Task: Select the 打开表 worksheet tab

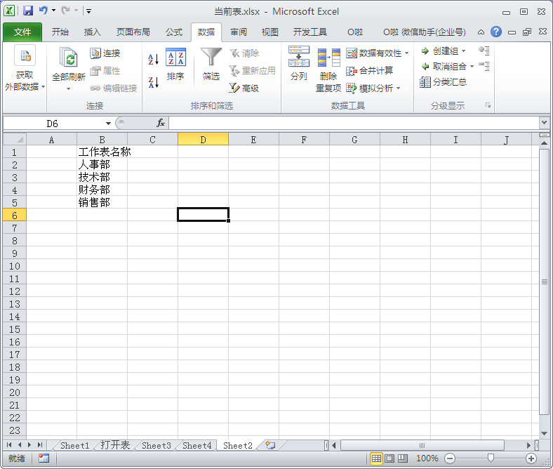Action: pos(115,445)
